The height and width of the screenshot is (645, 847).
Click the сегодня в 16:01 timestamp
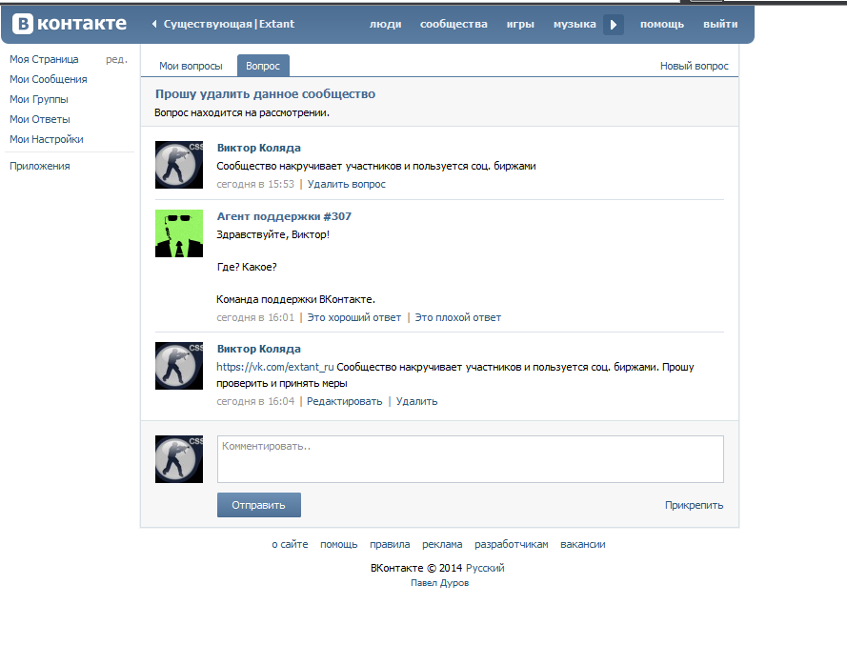coord(255,317)
